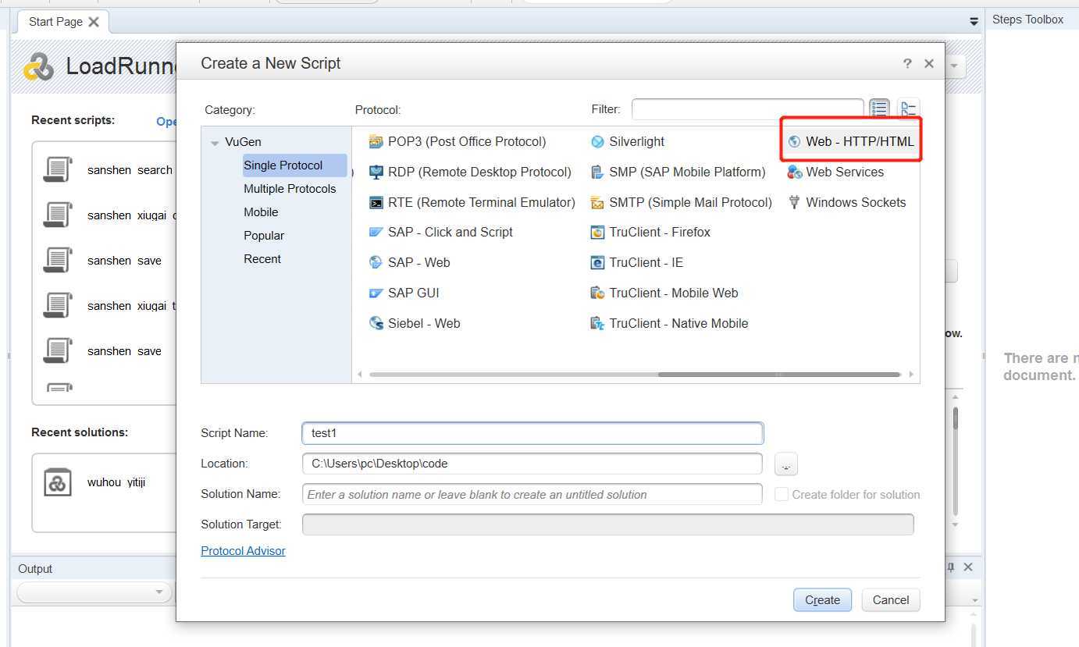Close the Start Page tab
This screenshot has width=1079, height=647.
point(94,22)
